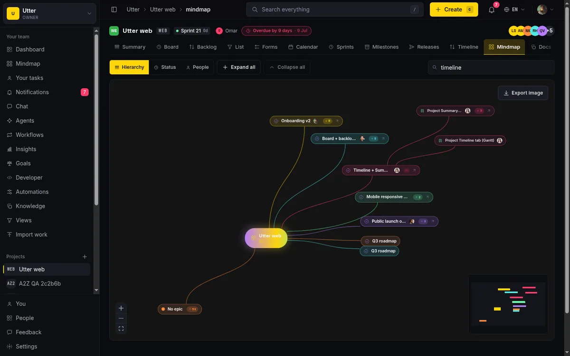Open Insights in the sidebar

tap(47, 149)
